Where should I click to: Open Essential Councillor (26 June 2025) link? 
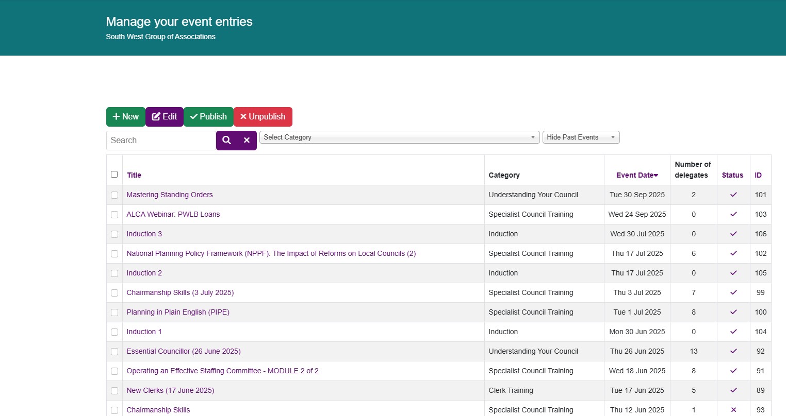(x=184, y=351)
